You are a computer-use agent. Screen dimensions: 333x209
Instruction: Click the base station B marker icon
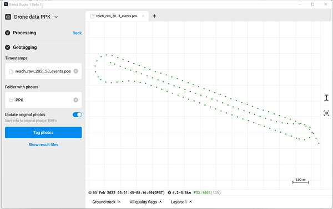pyautogui.click(x=326, y=113)
